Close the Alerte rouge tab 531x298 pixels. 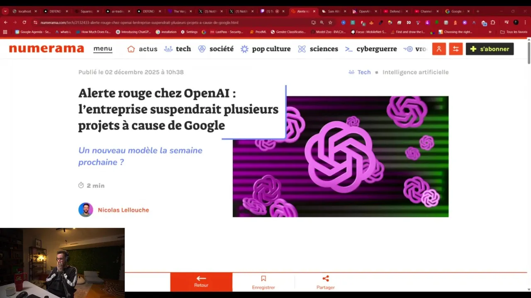tap(314, 11)
